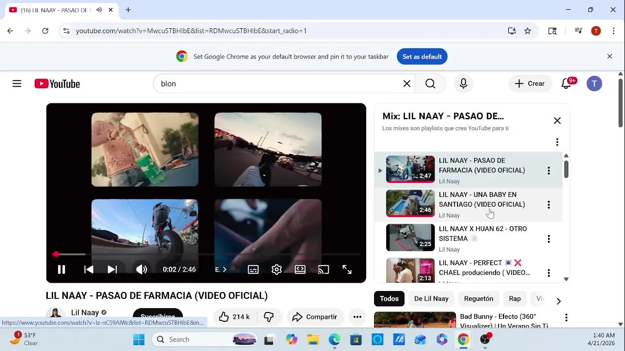
Task: Click the magnifier search button
Action: [x=430, y=84]
